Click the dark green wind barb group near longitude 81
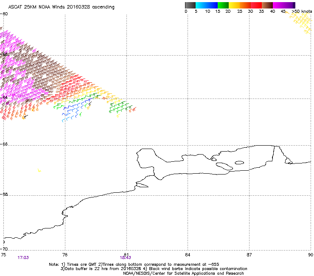 click(x=121, y=107)
